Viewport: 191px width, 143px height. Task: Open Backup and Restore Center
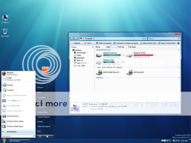[18, 95]
